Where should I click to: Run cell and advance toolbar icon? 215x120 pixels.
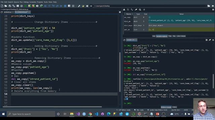coord(33,6)
